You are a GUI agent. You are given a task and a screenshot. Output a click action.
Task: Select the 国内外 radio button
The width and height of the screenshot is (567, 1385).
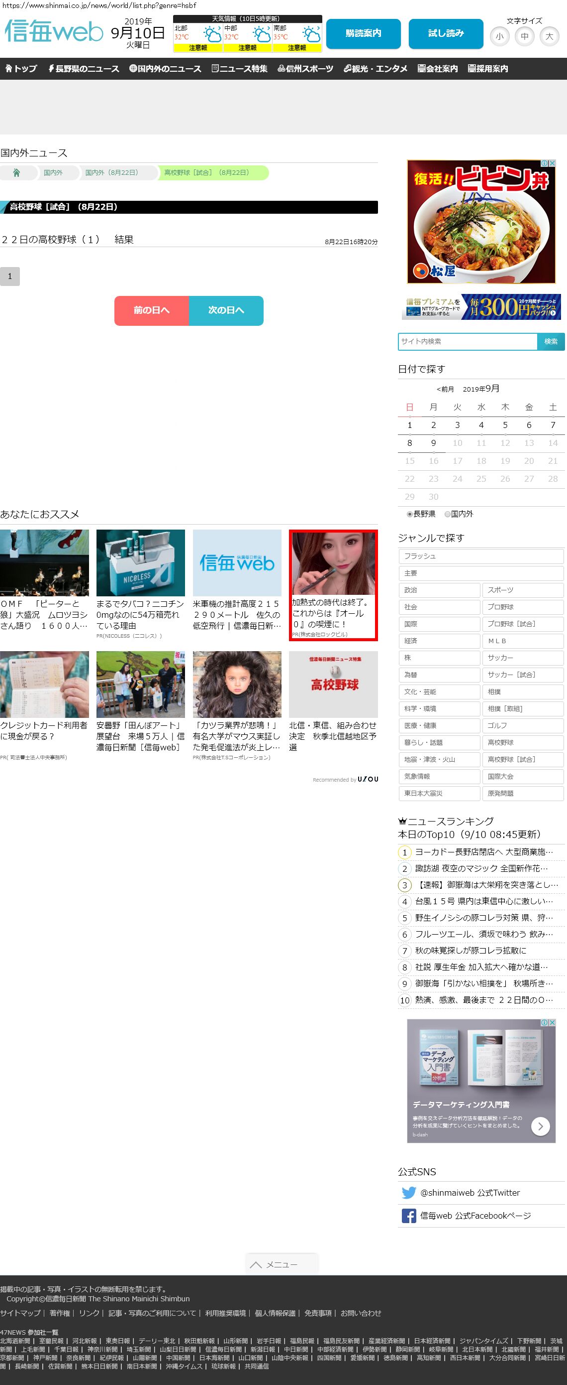coord(447,514)
